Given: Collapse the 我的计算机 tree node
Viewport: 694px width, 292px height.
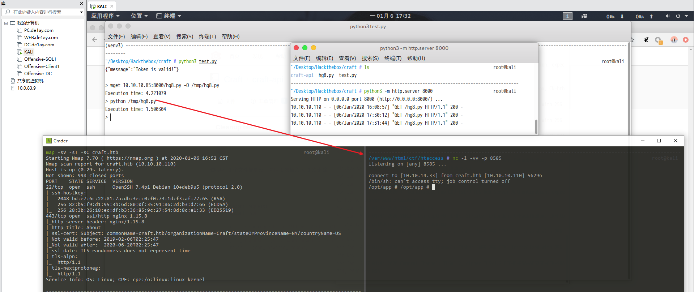Looking at the screenshot, I should click(x=6, y=23).
